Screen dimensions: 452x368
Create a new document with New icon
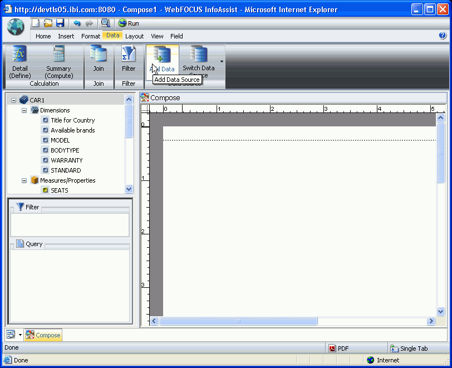(x=36, y=23)
